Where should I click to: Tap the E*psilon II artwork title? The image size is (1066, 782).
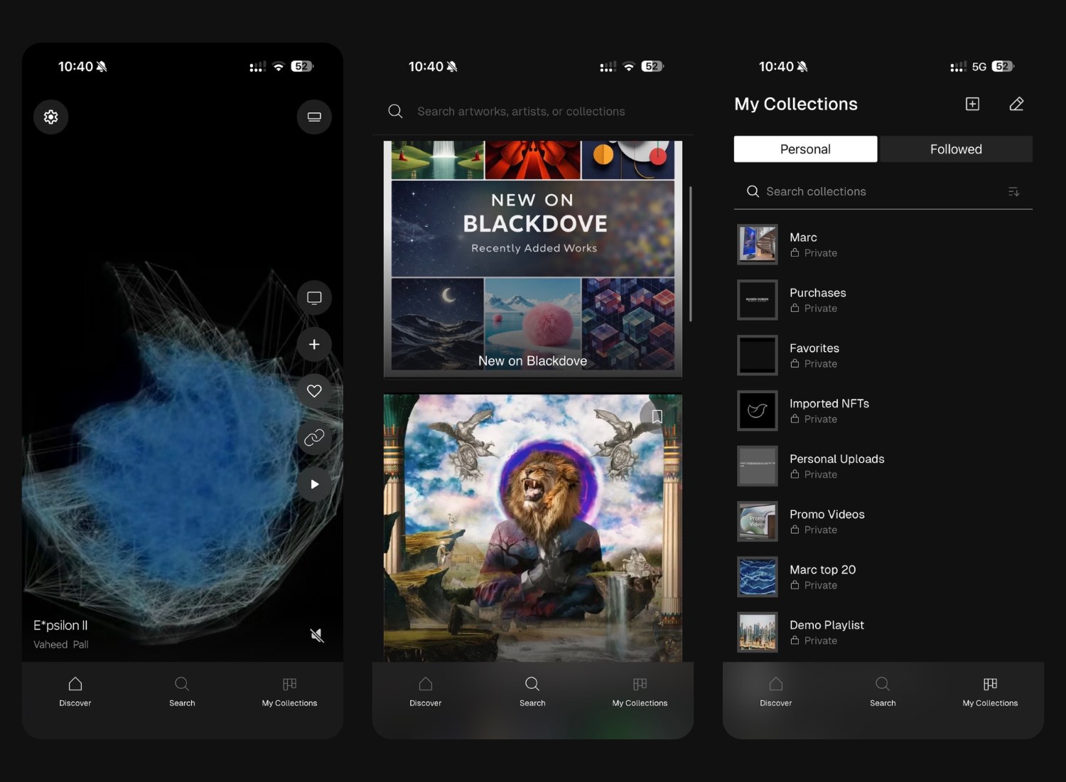pos(60,625)
